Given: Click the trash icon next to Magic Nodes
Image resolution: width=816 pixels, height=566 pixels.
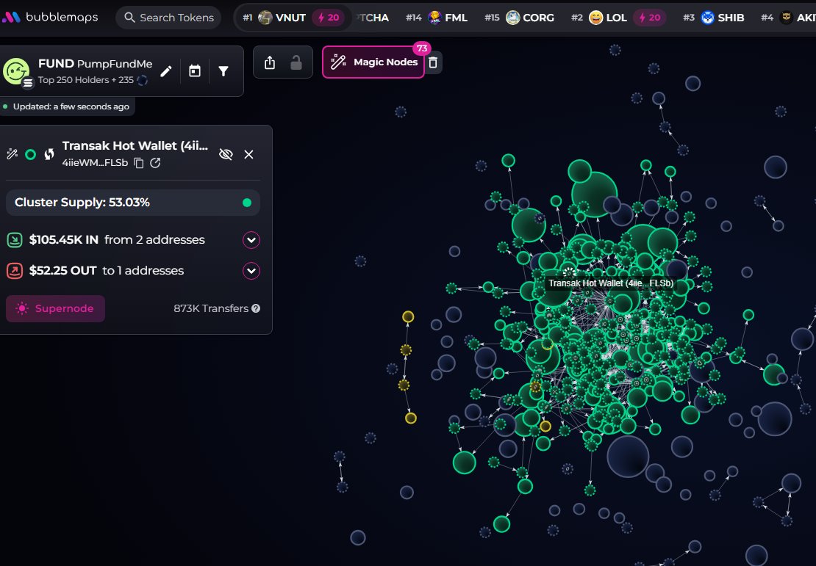Looking at the screenshot, I should point(433,62).
